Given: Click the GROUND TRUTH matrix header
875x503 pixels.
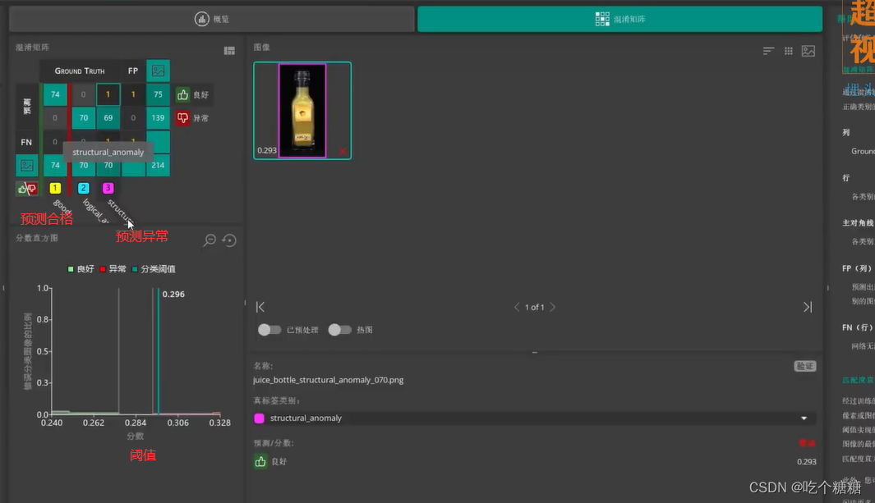Looking at the screenshot, I should [x=79, y=71].
